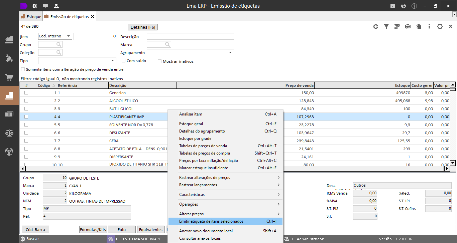Check the row checkbox for BUTIL GLICOL

coord(26,109)
